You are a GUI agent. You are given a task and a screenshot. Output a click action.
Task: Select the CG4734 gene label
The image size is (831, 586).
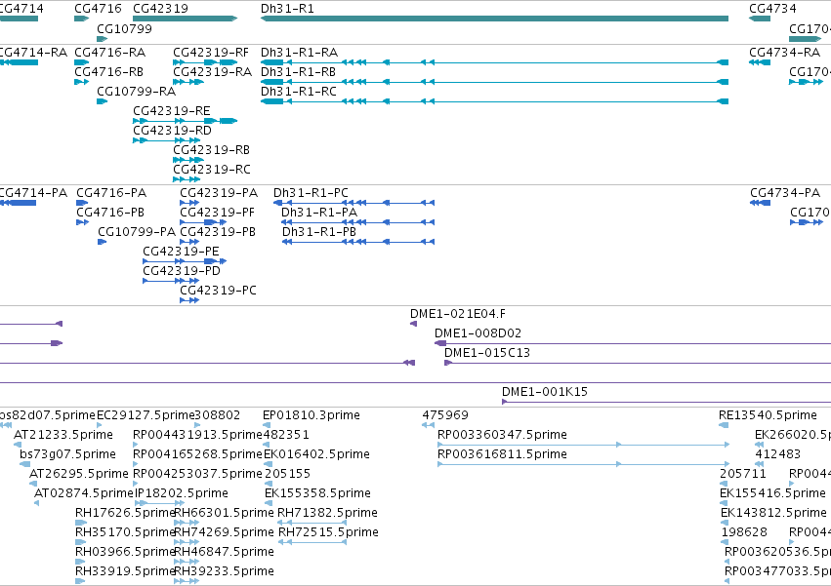[772, 9]
